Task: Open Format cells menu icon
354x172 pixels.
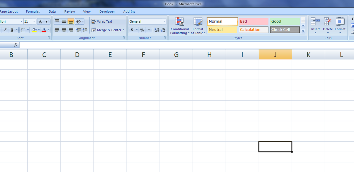Action: tap(340, 22)
